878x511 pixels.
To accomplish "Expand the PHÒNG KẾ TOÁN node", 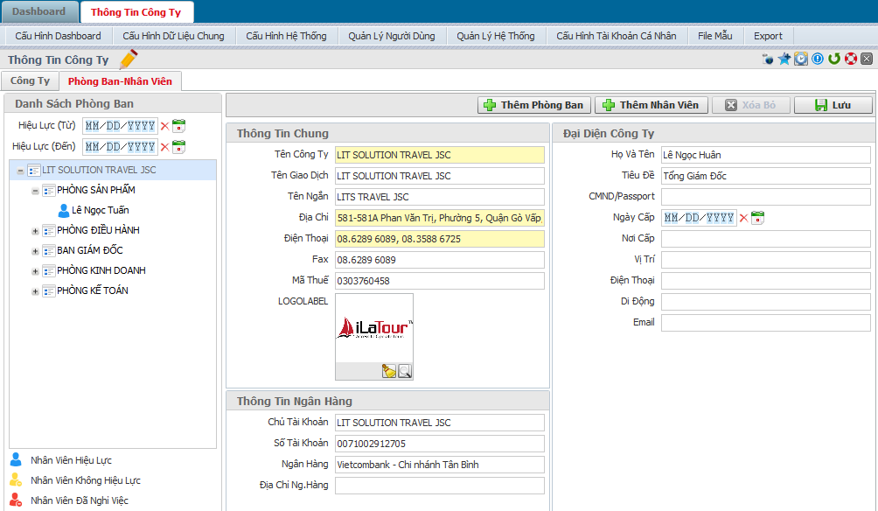I will click(36, 291).
